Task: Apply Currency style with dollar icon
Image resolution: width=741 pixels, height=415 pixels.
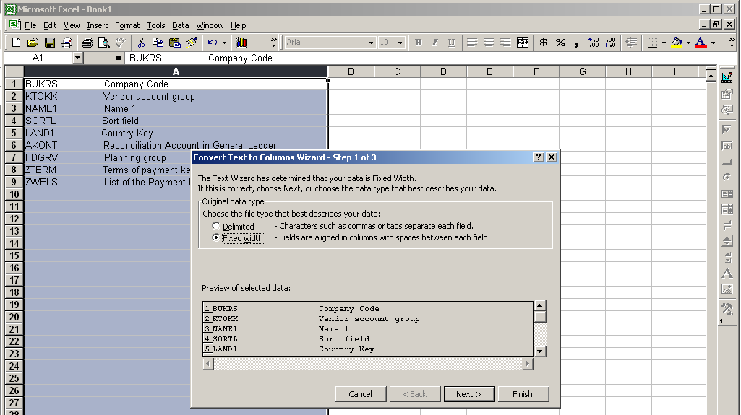Action: pyautogui.click(x=544, y=43)
